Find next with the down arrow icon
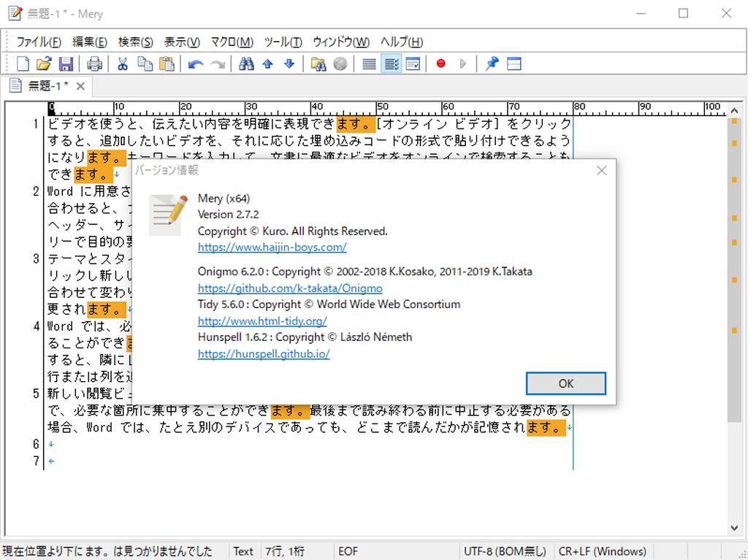Viewport: 748px width, 560px height. point(289,64)
